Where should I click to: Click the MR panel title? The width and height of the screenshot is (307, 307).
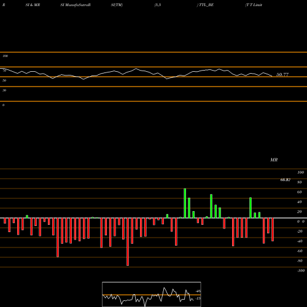(x=274, y=160)
